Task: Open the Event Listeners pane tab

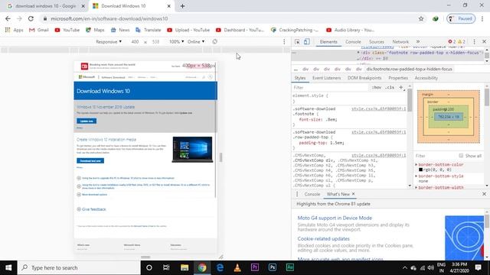Action: (x=327, y=78)
